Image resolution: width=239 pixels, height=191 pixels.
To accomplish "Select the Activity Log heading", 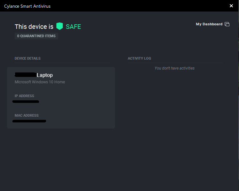I will [x=139, y=58].
